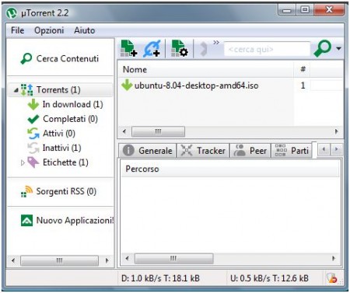Select Inattivi (1) filter
The width and height of the screenshot is (350, 293).
click(61, 148)
